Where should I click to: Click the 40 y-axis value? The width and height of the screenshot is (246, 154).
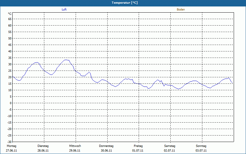(10, 51)
